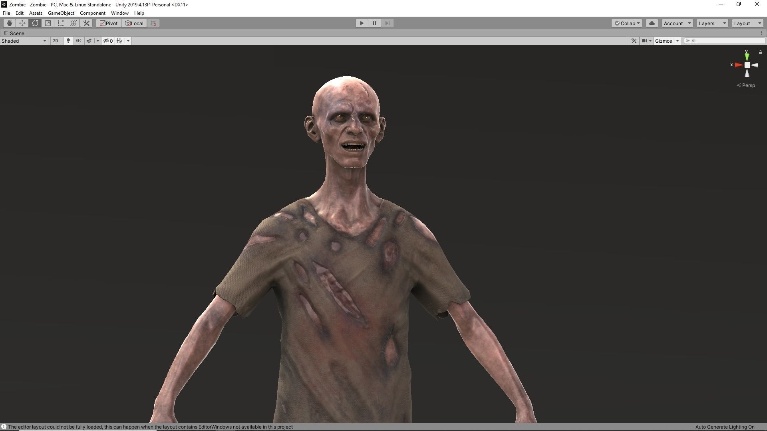The image size is (767, 431).
Task: Toggle 2D scene view mode
Action: coord(56,41)
